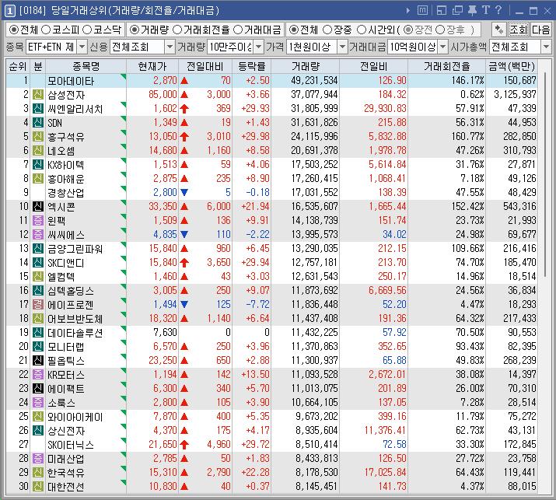
Task: Click the 증 badge in the 윈팩 row
Action: tap(38, 221)
